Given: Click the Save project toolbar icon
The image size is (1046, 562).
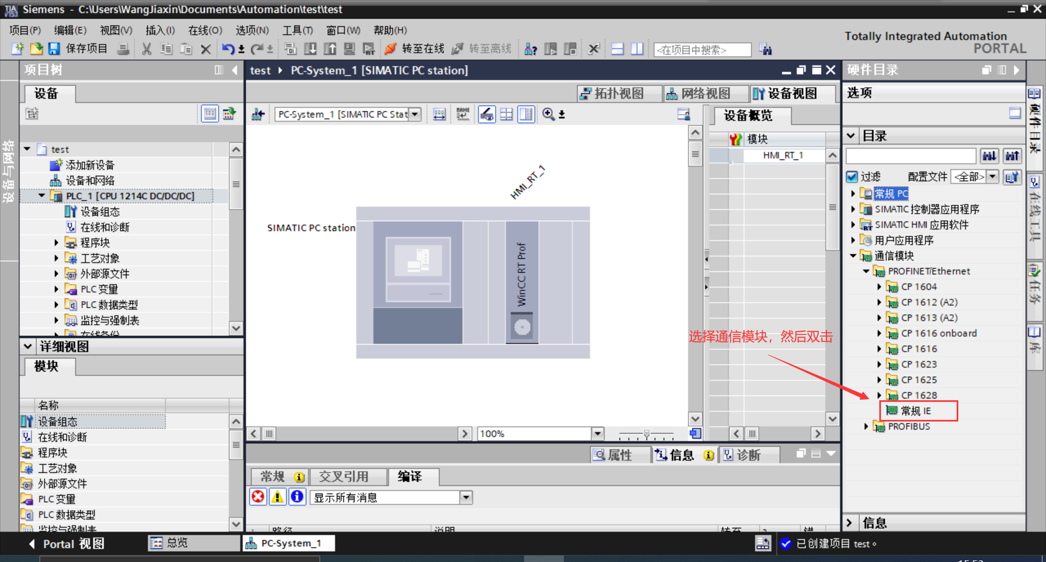Looking at the screenshot, I should click(x=54, y=49).
